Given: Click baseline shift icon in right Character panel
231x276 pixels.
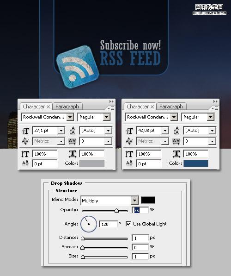Looking at the screenshot, I should tap(129, 163).
